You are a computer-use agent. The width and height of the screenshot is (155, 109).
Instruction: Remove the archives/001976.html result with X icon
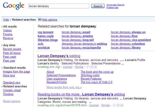pos(122,105)
